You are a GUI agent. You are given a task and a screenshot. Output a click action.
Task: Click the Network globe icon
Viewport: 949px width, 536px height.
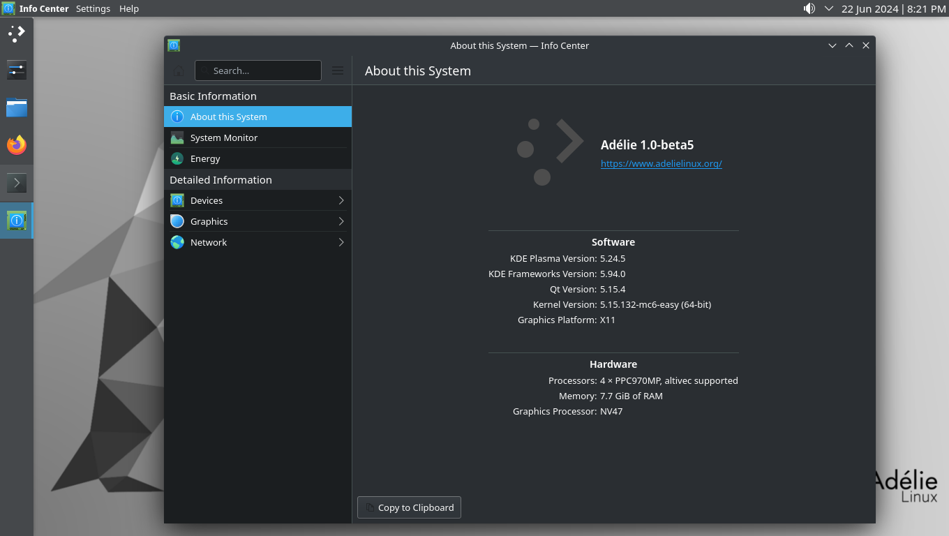(177, 242)
